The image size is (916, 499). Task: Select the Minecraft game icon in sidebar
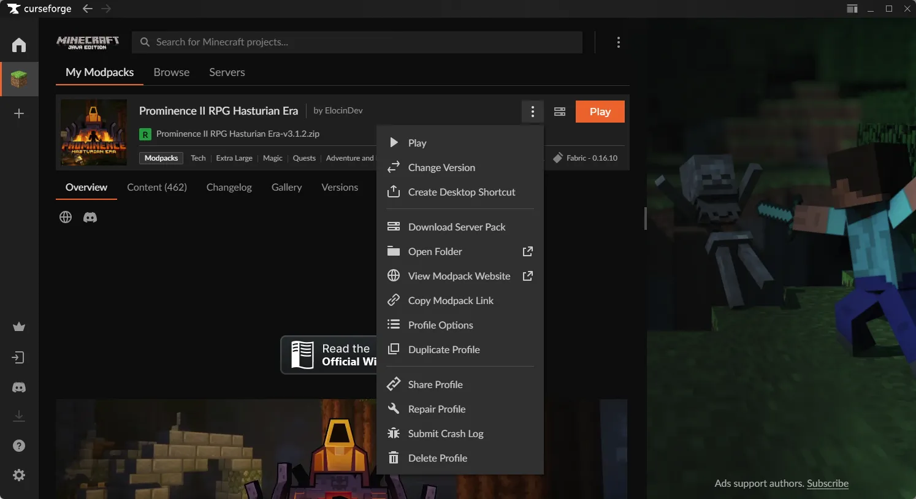tap(18, 78)
